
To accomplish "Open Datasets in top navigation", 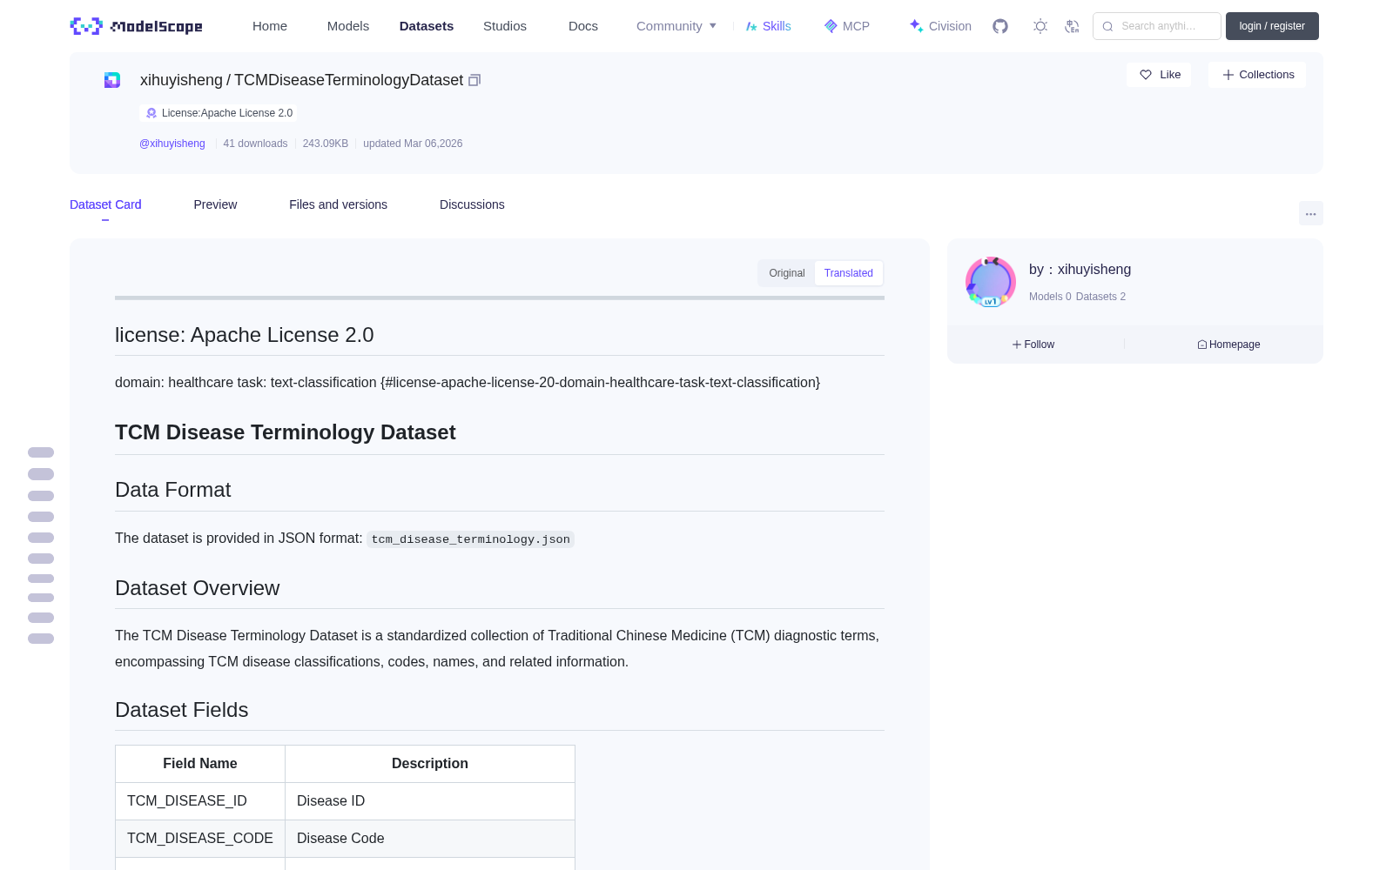I will coord(427,26).
